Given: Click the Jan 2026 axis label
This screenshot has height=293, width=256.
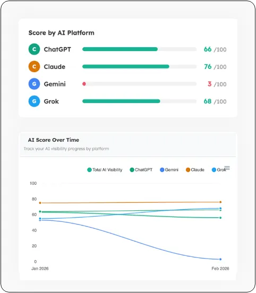Looking at the screenshot, I should coord(40,269).
